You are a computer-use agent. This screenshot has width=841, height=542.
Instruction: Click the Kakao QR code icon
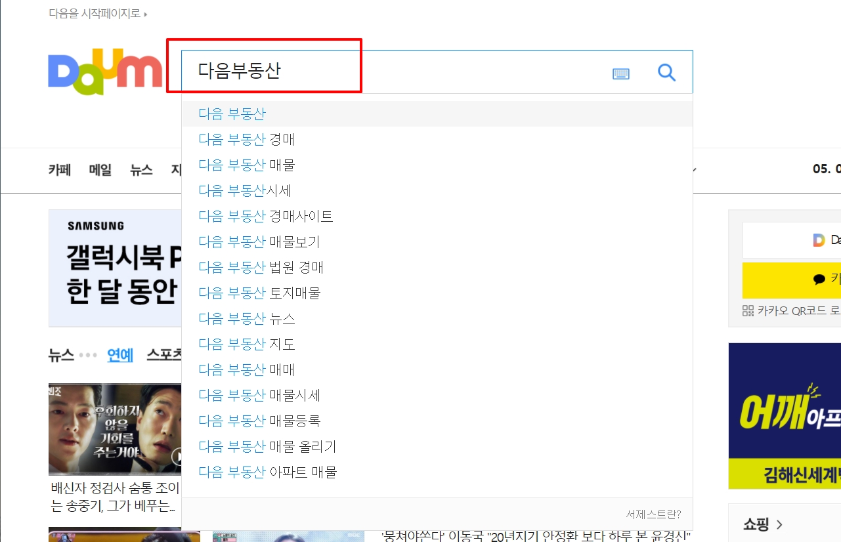point(748,310)
